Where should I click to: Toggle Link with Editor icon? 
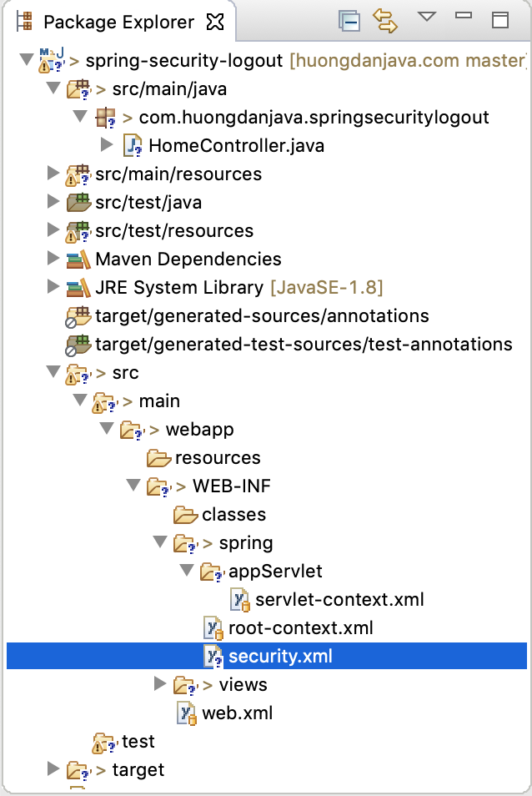[x=385, y=22]
